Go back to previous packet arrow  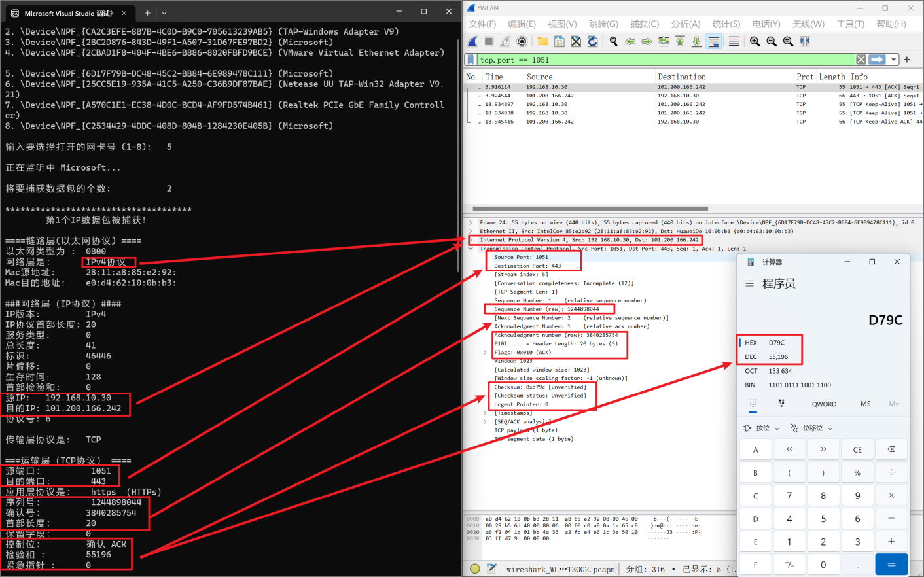click(x=630, y=41)
